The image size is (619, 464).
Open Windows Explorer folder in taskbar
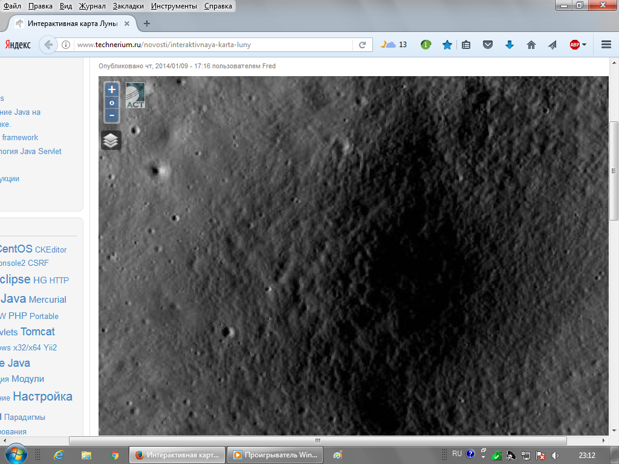point(86,456)
